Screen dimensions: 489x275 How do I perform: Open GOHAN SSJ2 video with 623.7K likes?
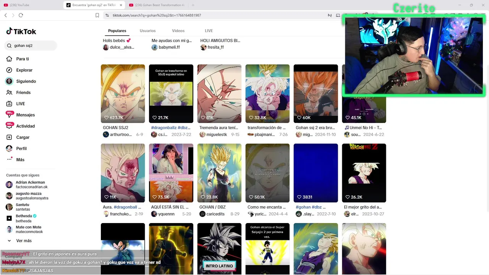[x=123, y=94]
